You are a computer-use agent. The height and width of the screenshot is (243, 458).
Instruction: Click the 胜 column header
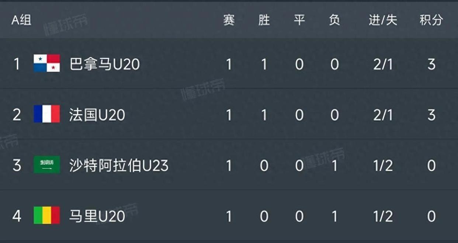pyautogui.click(x=264, y=20)
